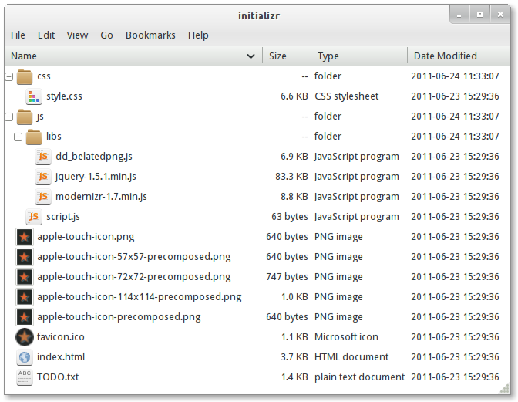Click the index.html globe icon
The image size is (518, 402).
coord(25,357)
